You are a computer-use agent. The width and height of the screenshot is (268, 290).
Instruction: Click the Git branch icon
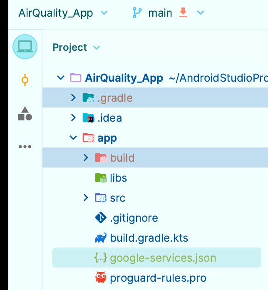click(137, 12)
